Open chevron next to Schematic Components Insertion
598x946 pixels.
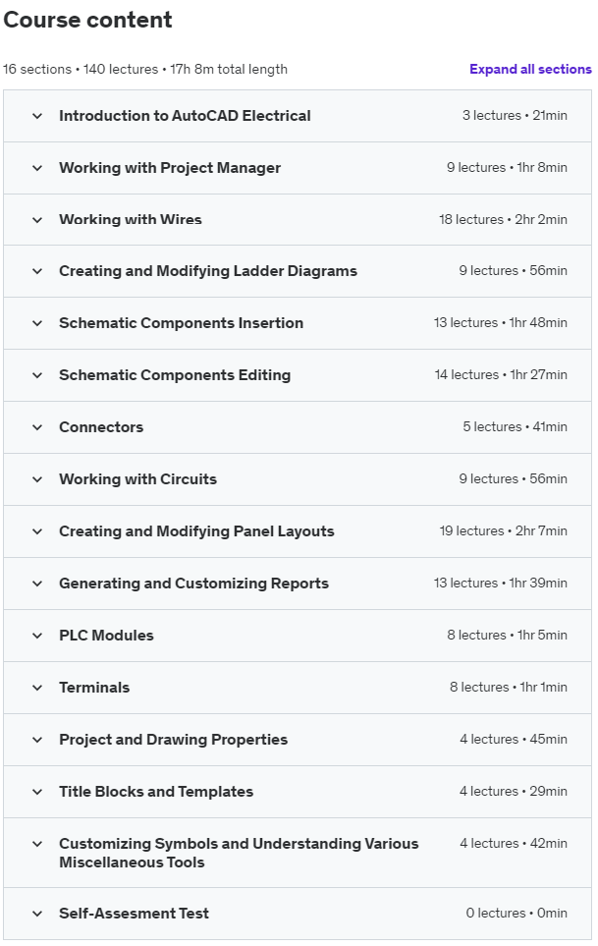point(37,323)
